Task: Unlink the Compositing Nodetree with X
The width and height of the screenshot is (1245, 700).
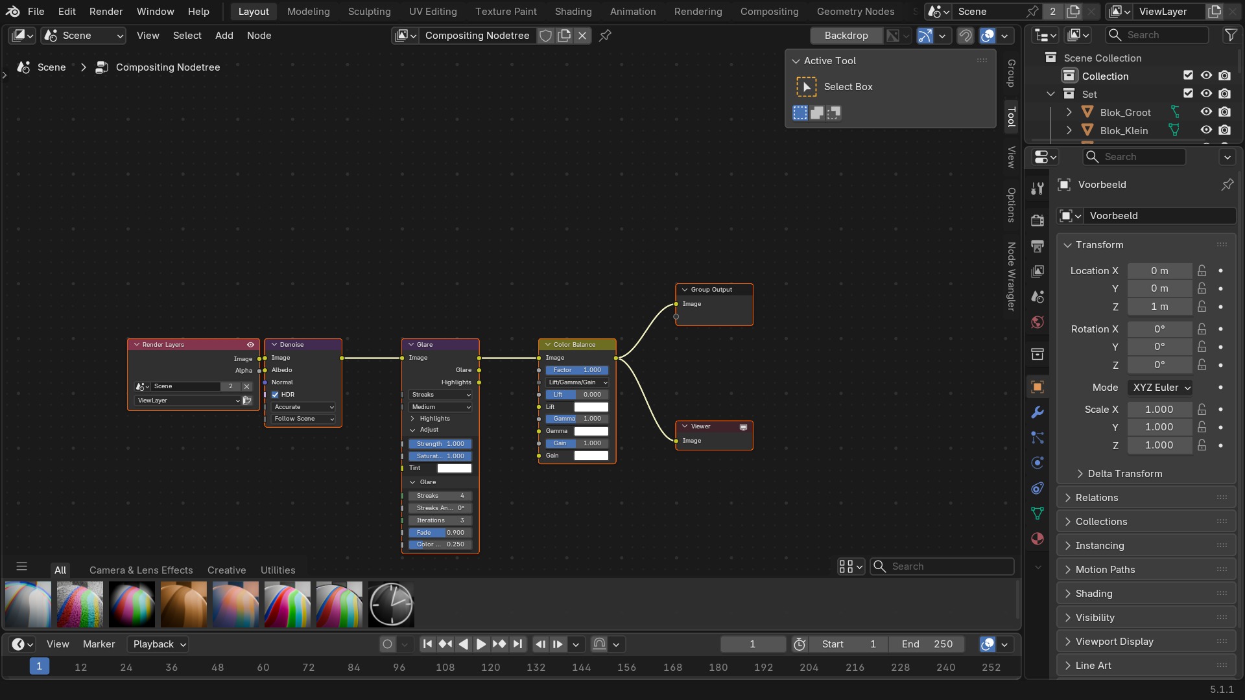Action: pyautogui.click(x=582, y=36)
